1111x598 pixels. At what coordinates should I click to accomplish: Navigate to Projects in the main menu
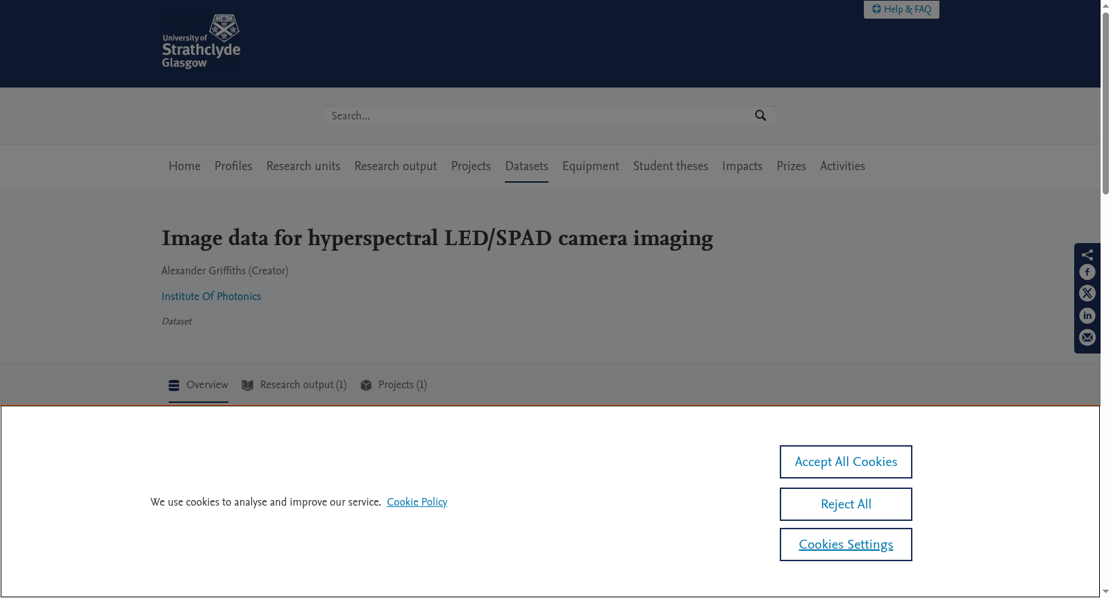(x=471, y=166)
